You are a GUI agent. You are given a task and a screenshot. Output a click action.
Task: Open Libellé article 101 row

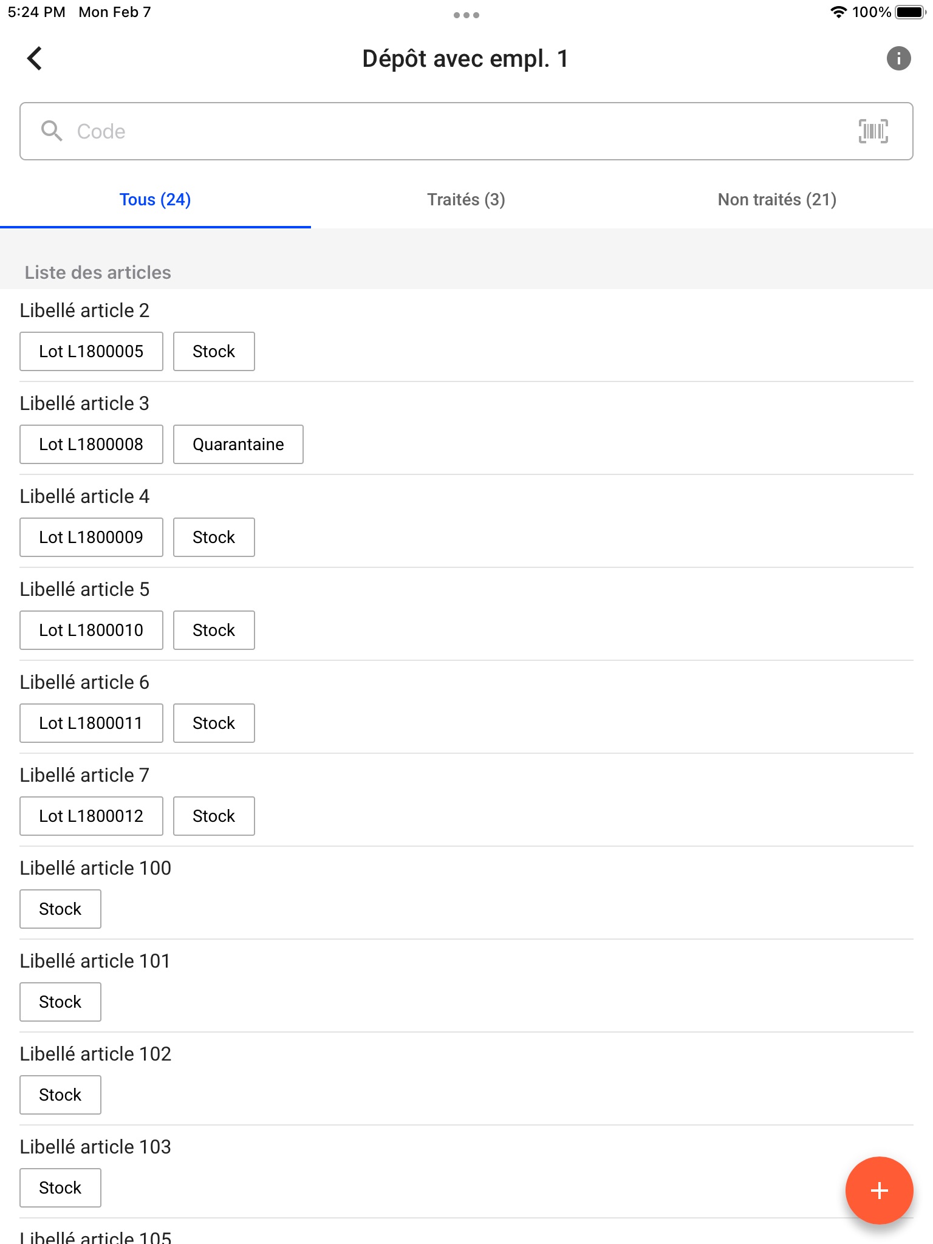coord(466,986)
